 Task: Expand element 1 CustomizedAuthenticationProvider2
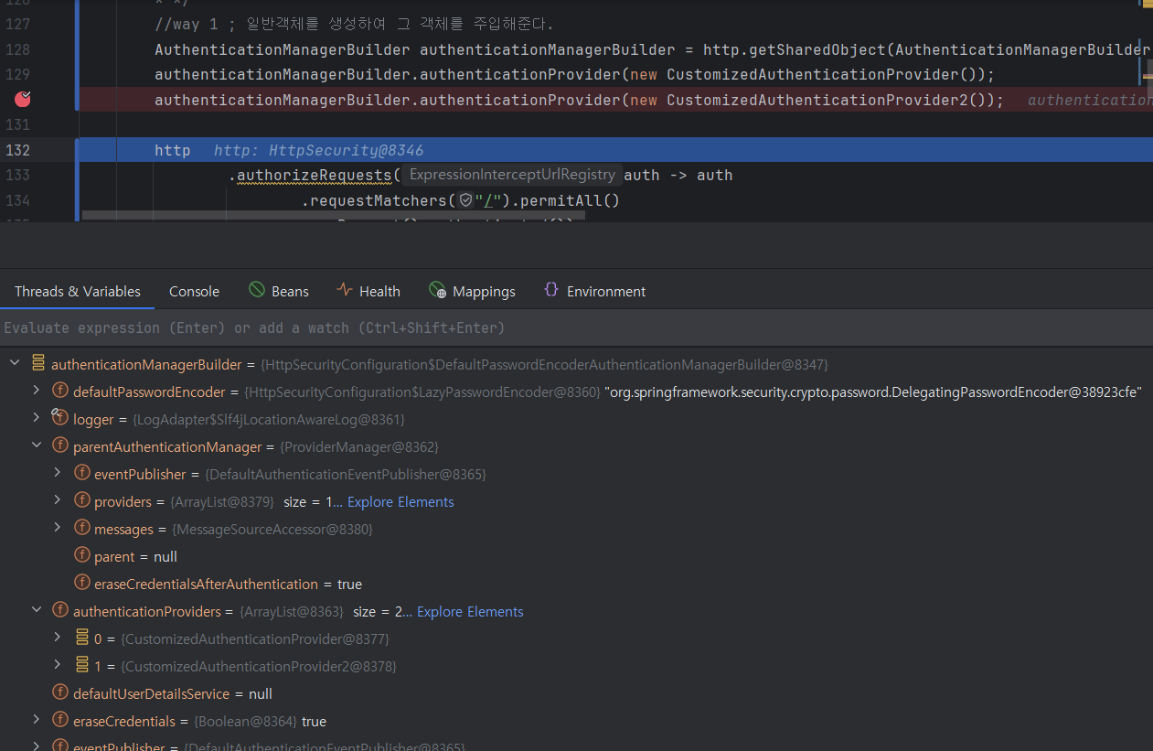pyautogui.click(x=57, y=665)
